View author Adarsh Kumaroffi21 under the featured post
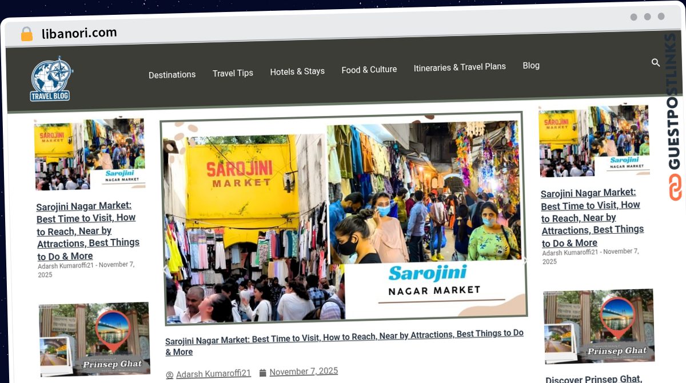 point(213,374)
